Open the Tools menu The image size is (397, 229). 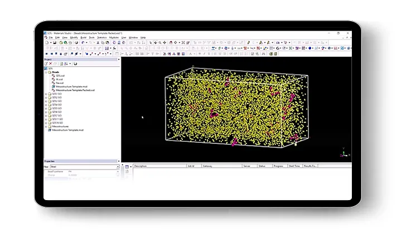click(91, 38)
